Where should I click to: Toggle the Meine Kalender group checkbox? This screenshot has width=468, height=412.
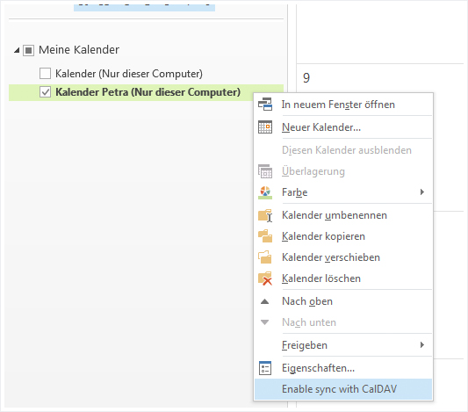28,50
